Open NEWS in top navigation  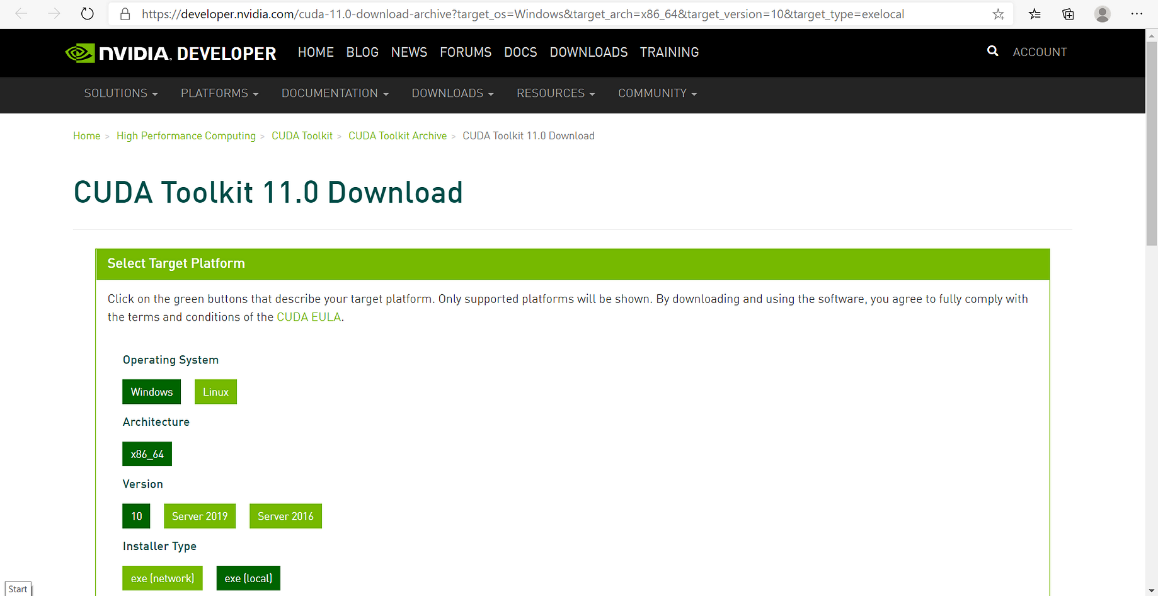409,52
